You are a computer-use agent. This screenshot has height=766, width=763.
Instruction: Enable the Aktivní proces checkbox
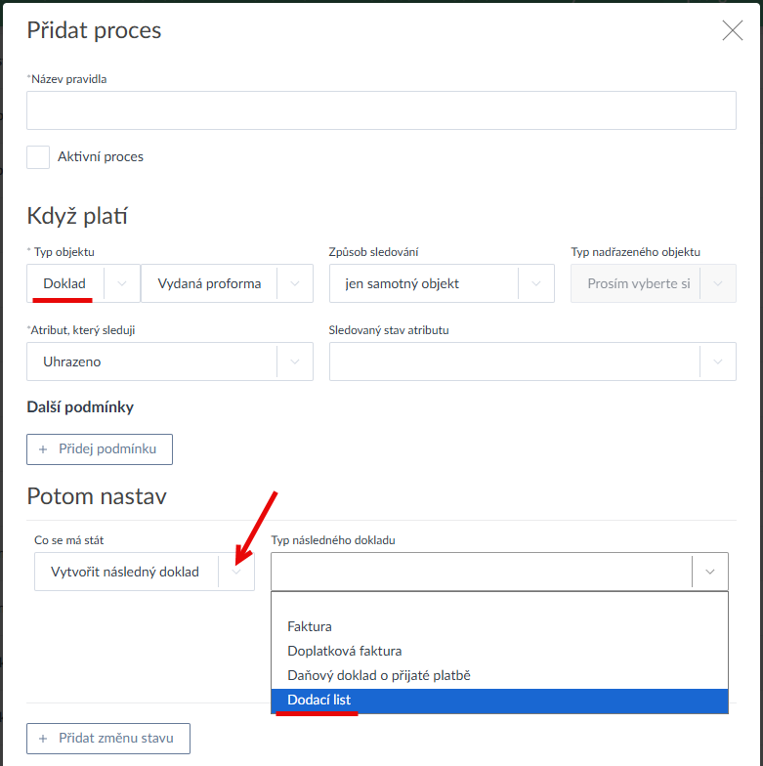tap(38, 157)
